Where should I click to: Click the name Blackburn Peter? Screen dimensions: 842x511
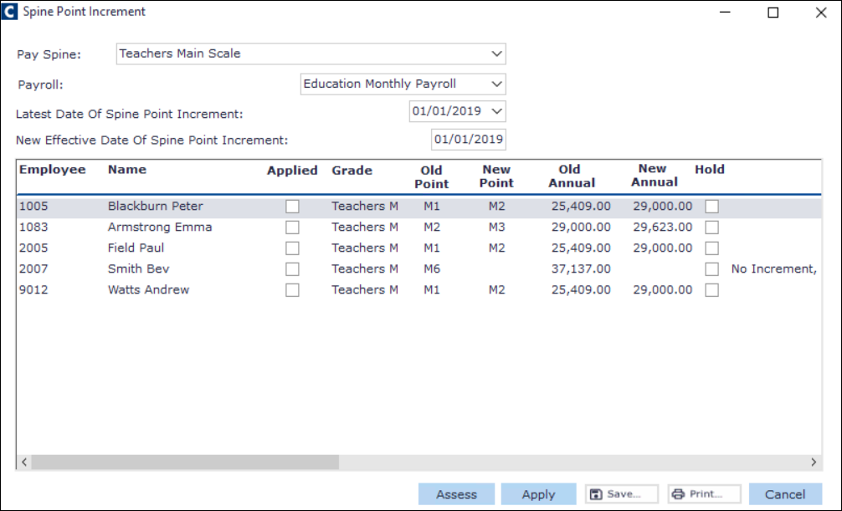click(155, 206)
